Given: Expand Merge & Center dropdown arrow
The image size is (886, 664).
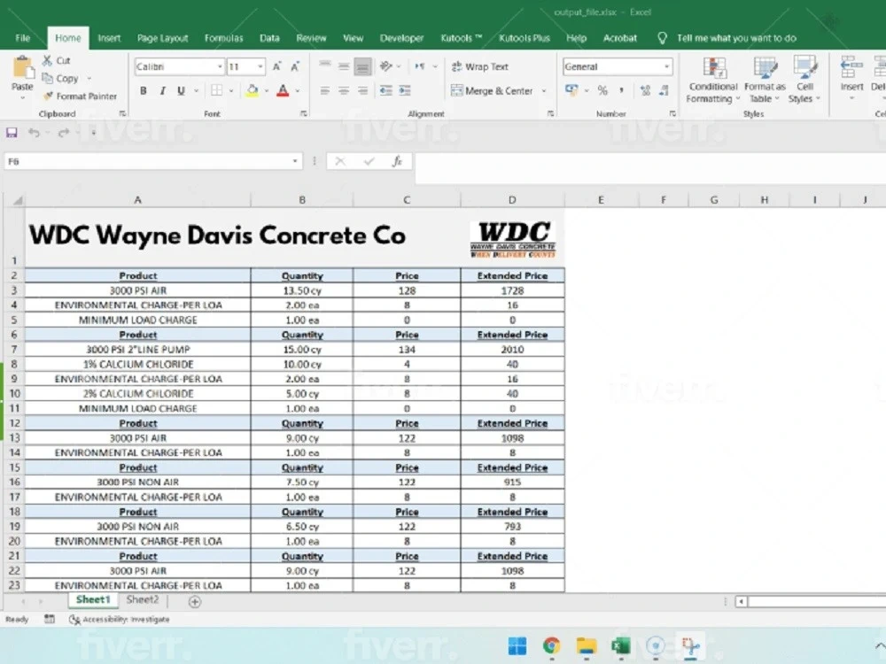Looking at the screenshot, I should coord(544,90).
